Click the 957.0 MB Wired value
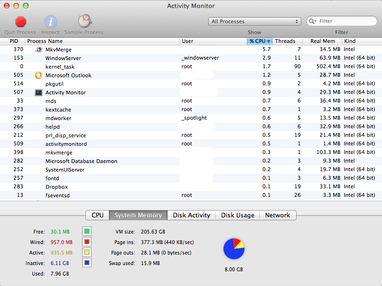382x286 pixels. tap(62, 243)
